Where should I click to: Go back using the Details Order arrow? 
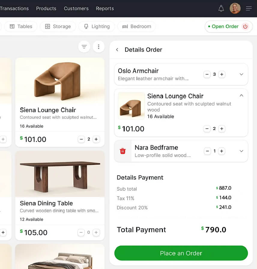117,50
